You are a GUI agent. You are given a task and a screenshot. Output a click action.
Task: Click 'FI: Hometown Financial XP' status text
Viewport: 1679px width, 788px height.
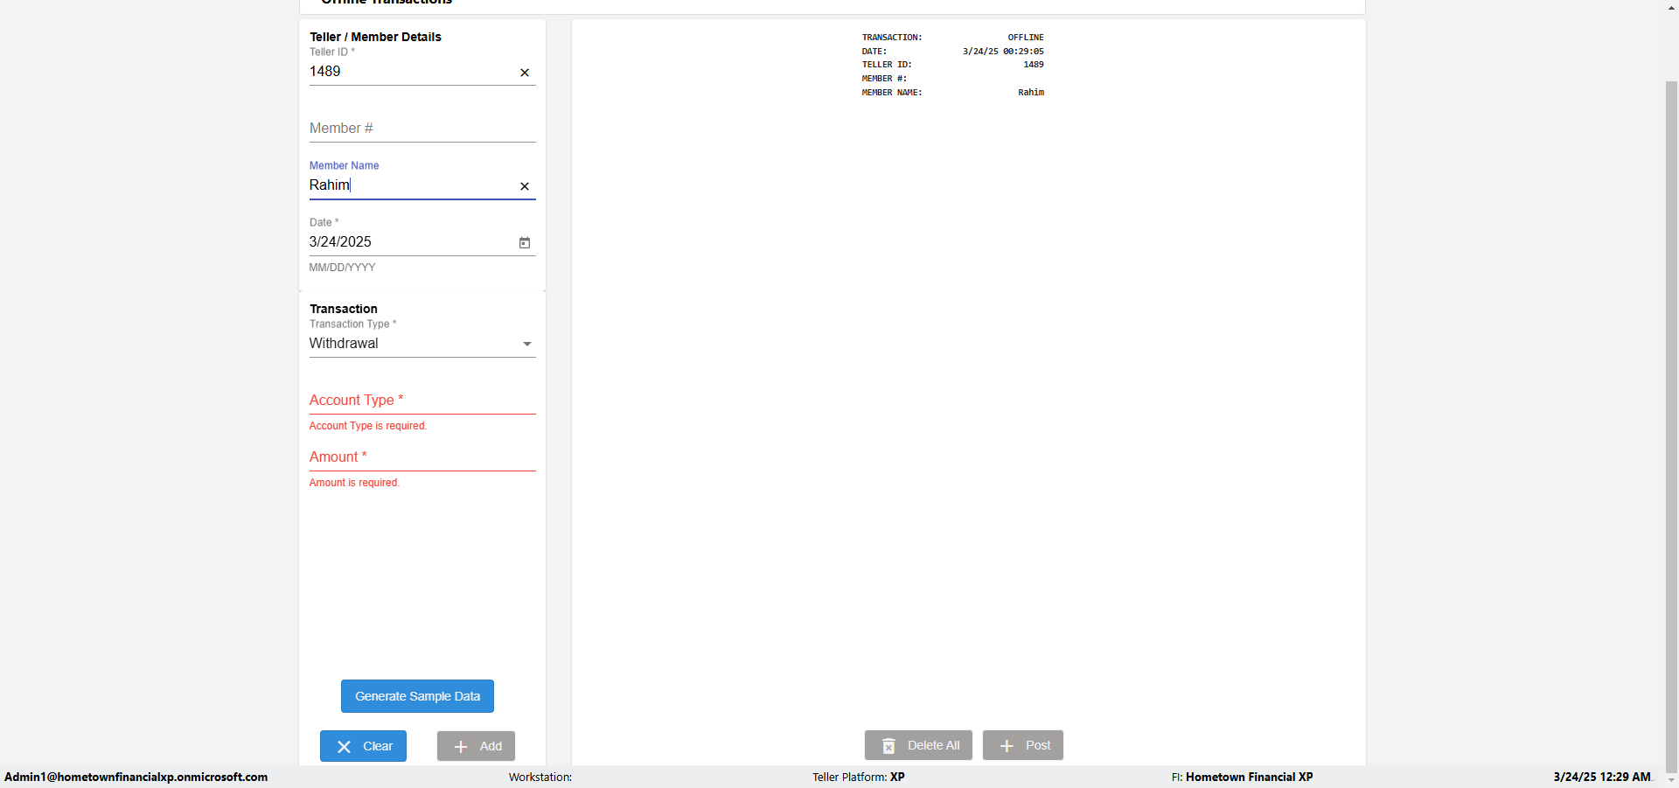click(1242, 777)
